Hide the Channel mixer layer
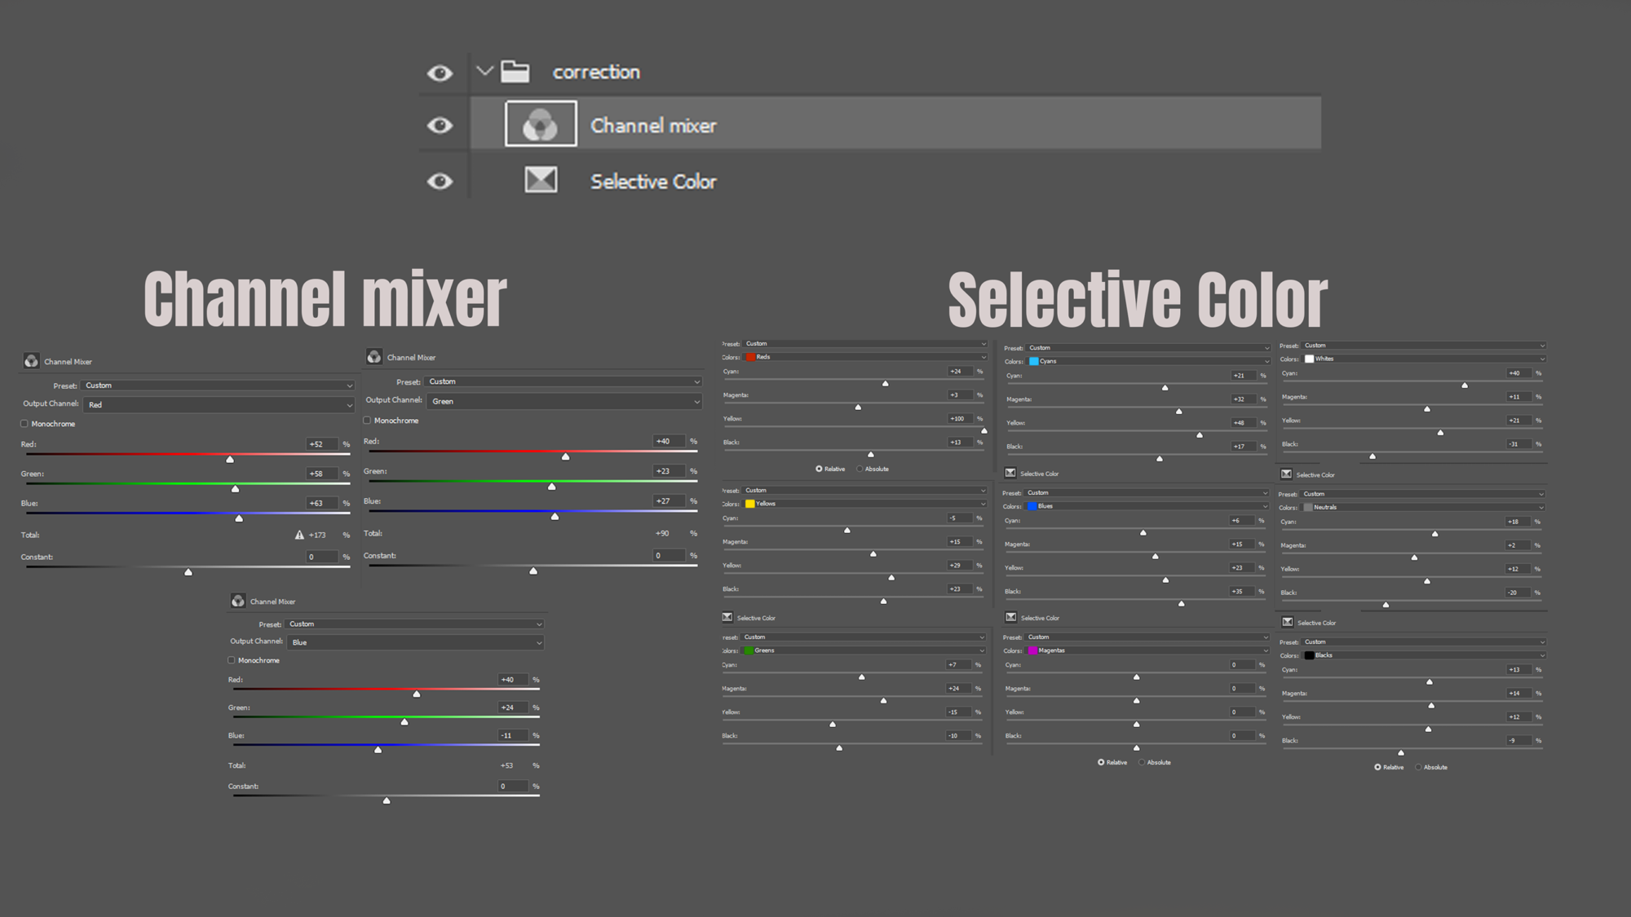Viewport: 1631px width, 917px height. coord(440,125)
